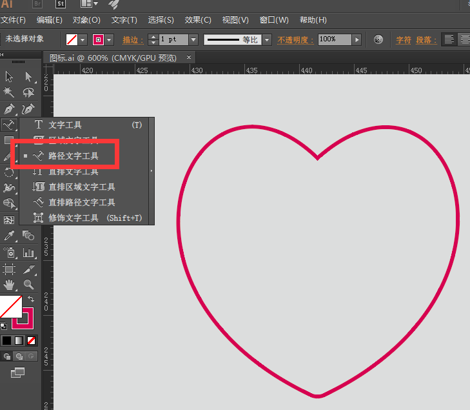The width and height of the screenshot is (470, 410).
Task: Open the 视图(V) menu
Action: point(235,20)
